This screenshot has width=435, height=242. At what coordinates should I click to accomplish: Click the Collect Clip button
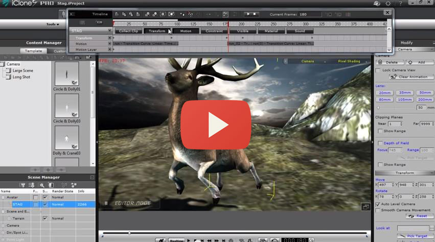[128, 31]
